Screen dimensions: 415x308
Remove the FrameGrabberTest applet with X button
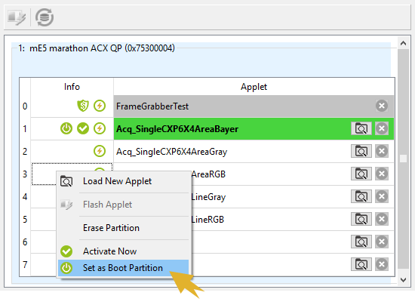point(382,106)
